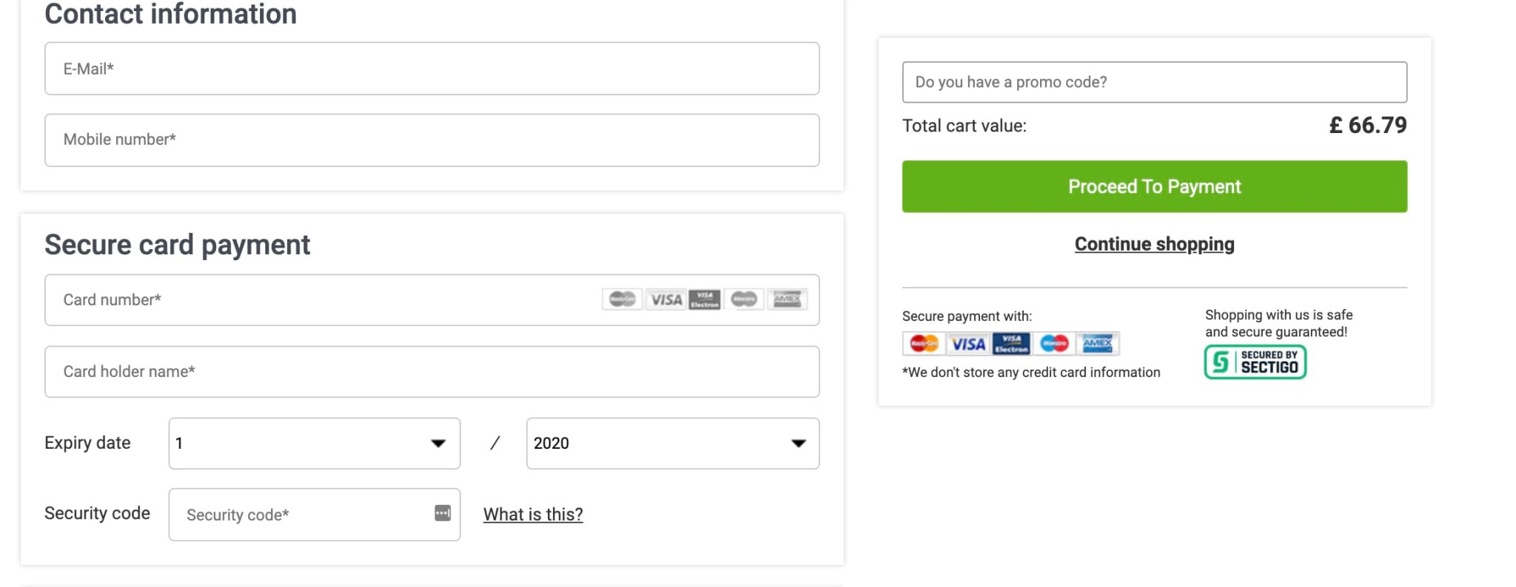1516x587 pixels.
Task: Open the expiry year dropdown showing 2020
Action: pyautogui.click(x=672, y=444)
